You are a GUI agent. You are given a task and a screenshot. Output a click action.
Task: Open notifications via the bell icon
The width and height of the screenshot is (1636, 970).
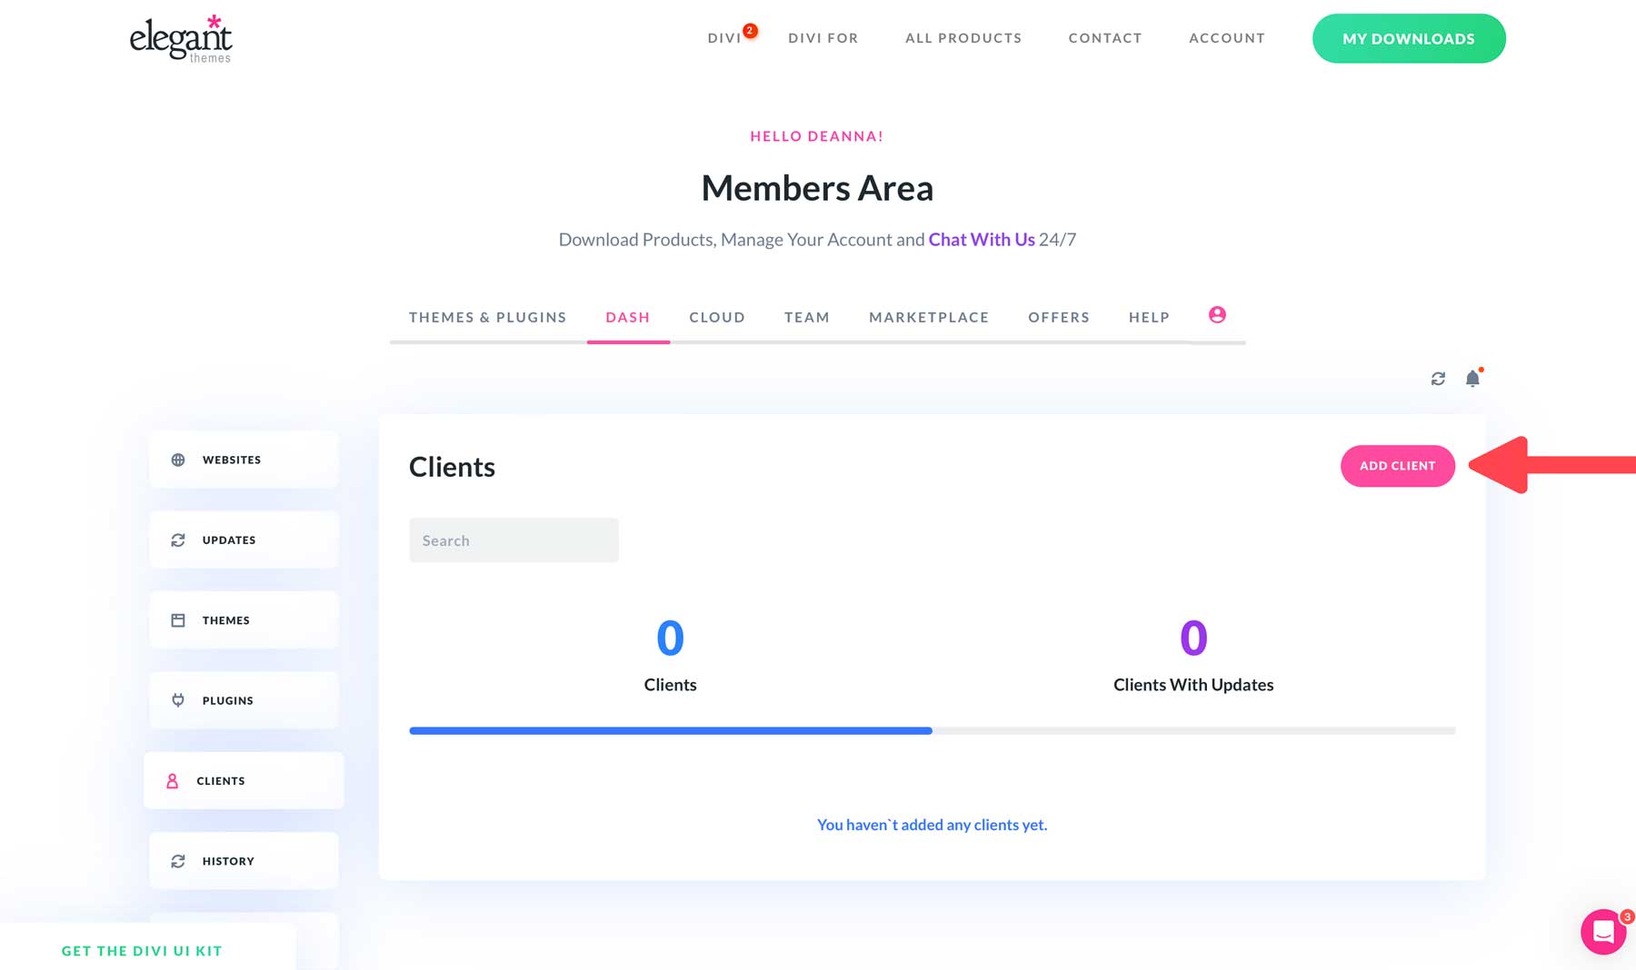pyautogui.click(x=1472, y=378)
